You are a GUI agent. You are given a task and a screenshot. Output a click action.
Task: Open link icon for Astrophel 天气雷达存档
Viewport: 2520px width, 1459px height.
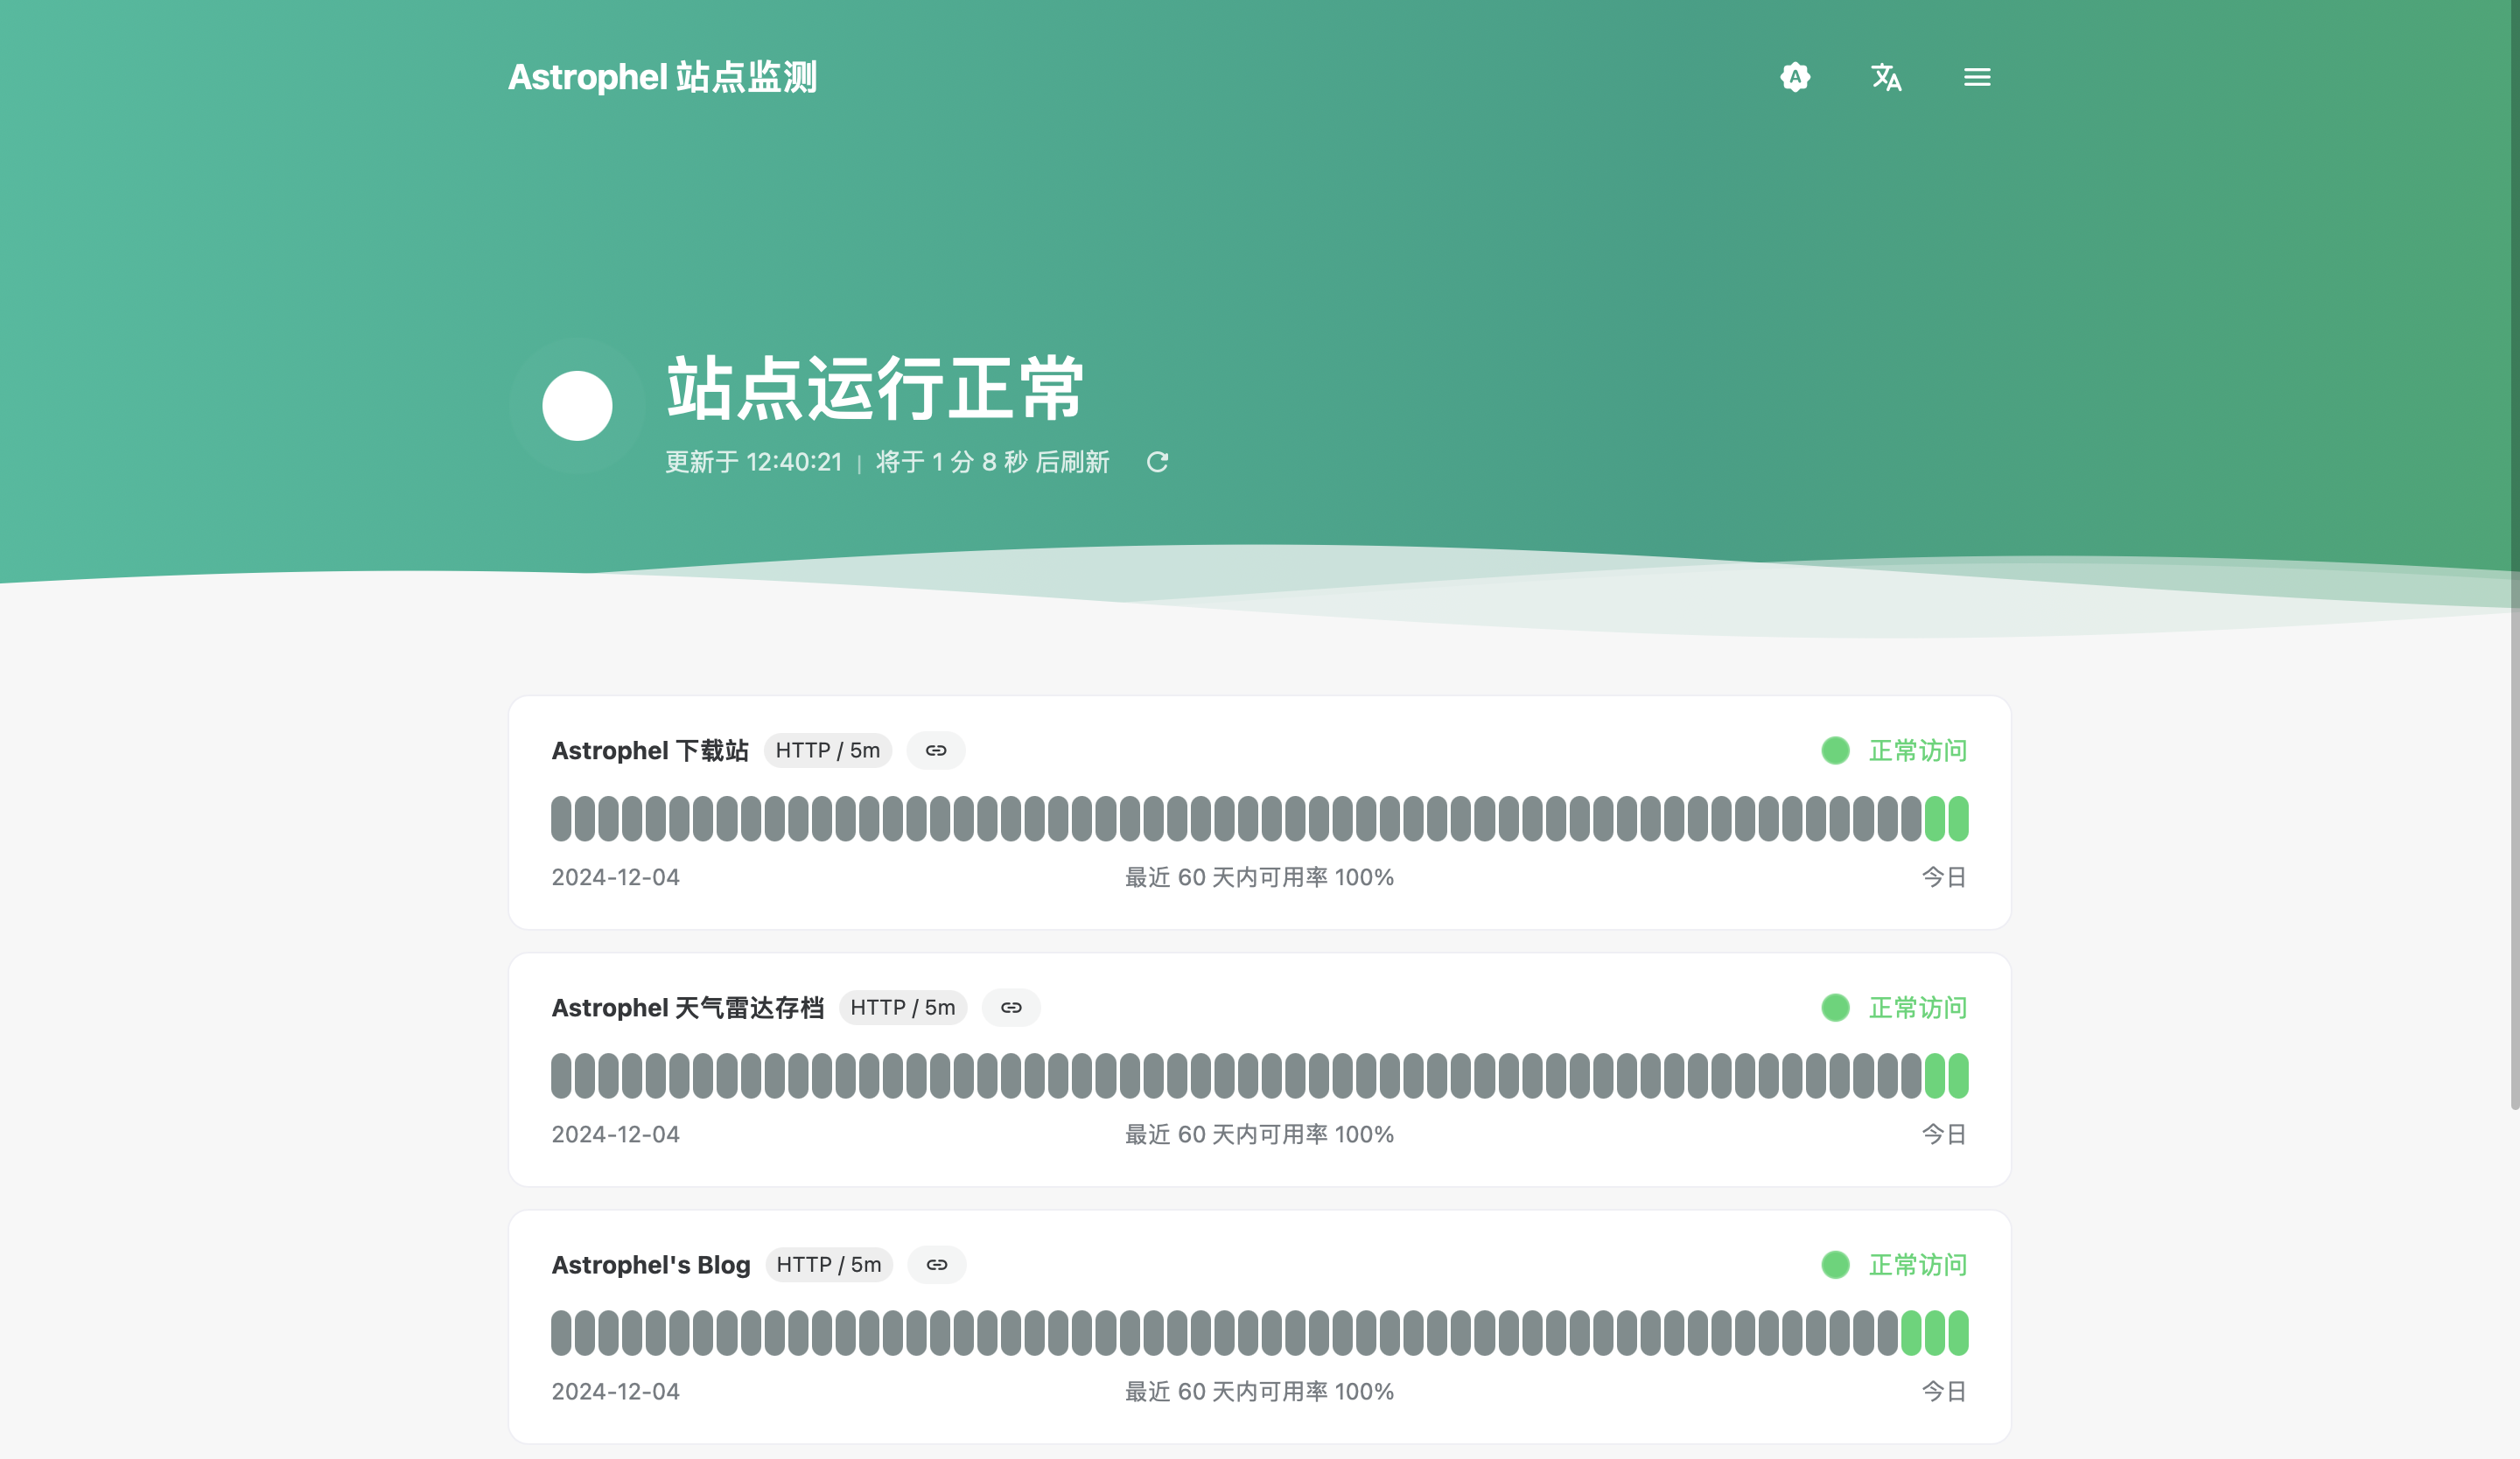point(1011,1008)
